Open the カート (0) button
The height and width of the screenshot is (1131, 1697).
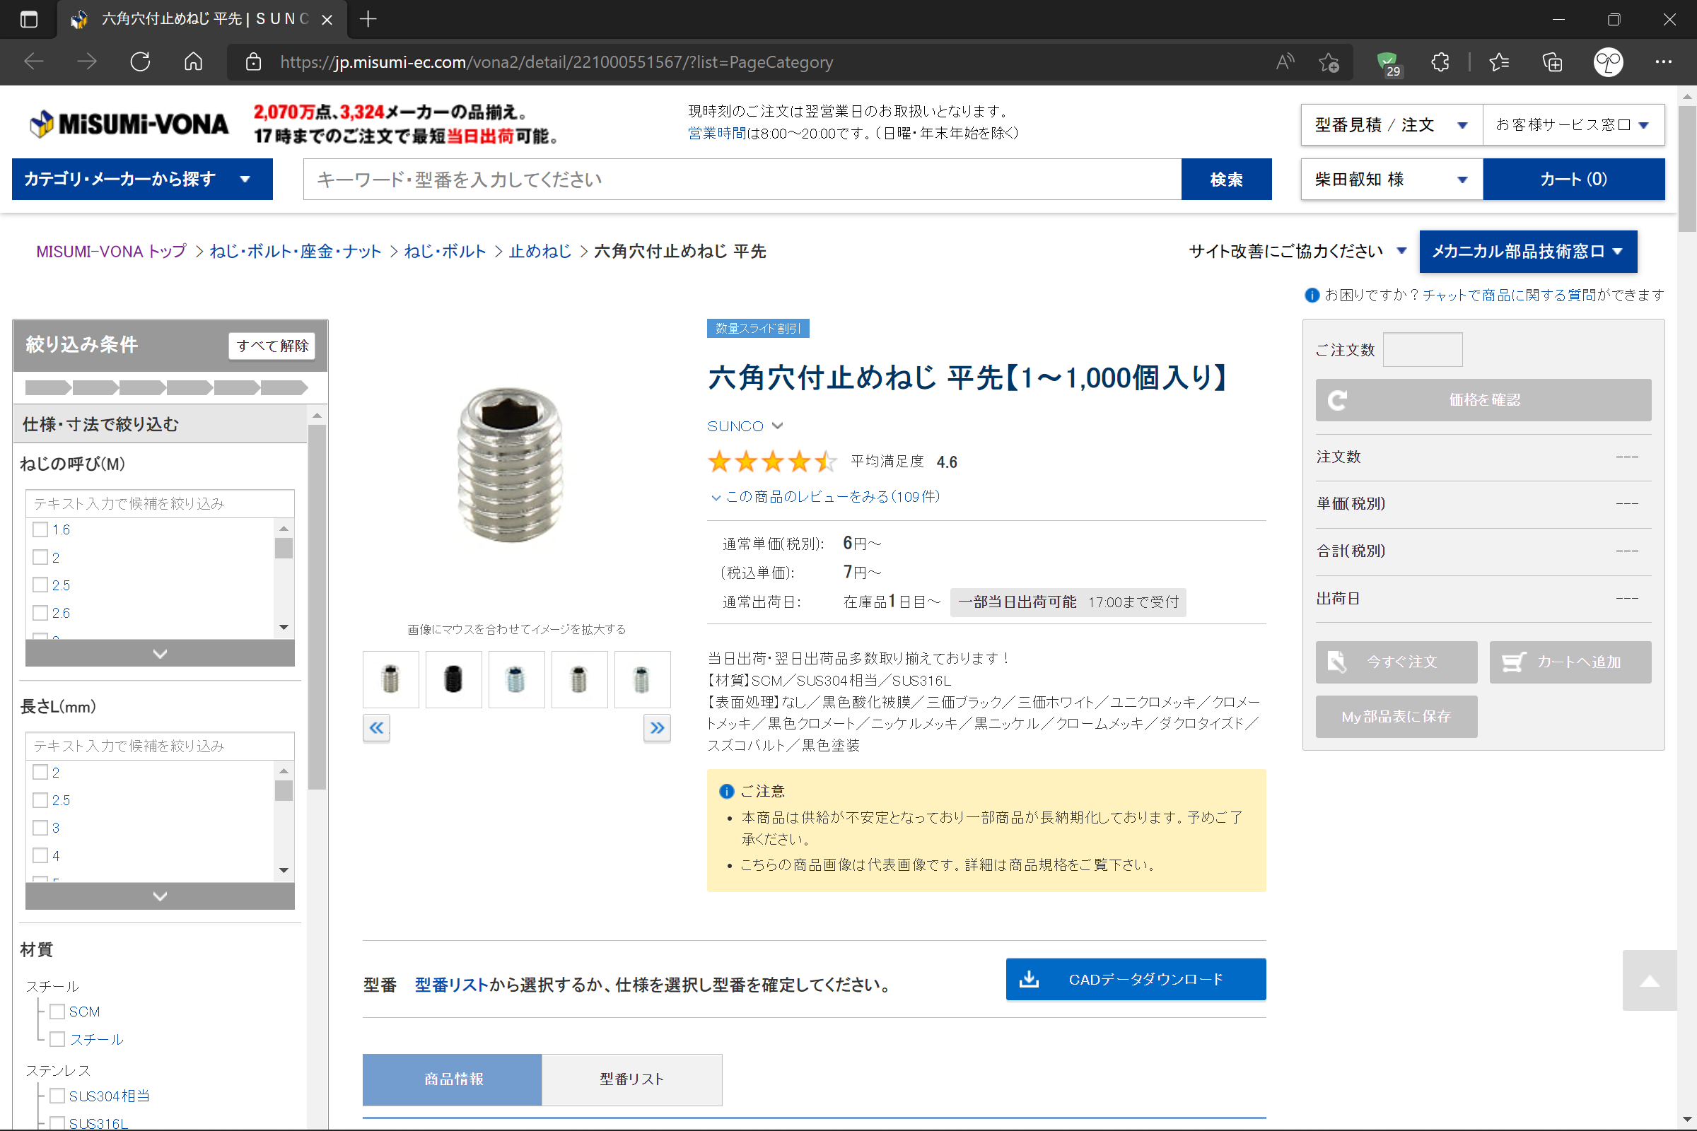pyautogui.click(x=1573, y=179)
